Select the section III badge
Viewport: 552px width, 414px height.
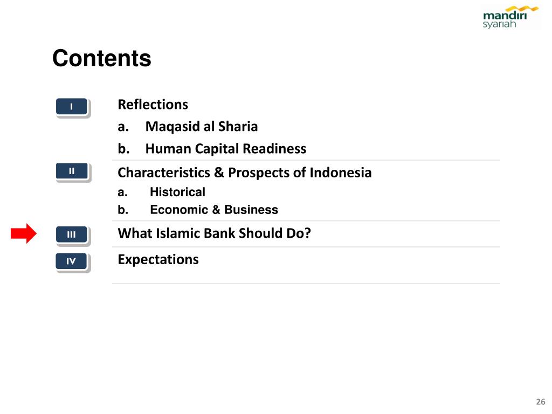(x=72, y=234)
